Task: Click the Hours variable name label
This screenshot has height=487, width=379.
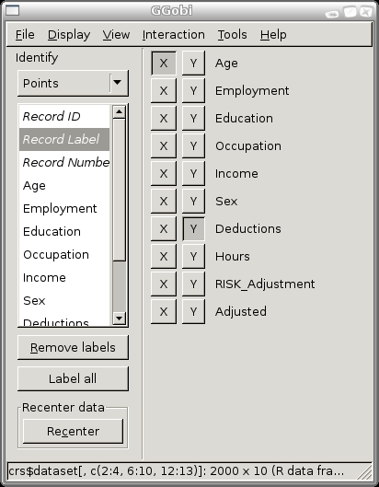Action: coord(233,257)
